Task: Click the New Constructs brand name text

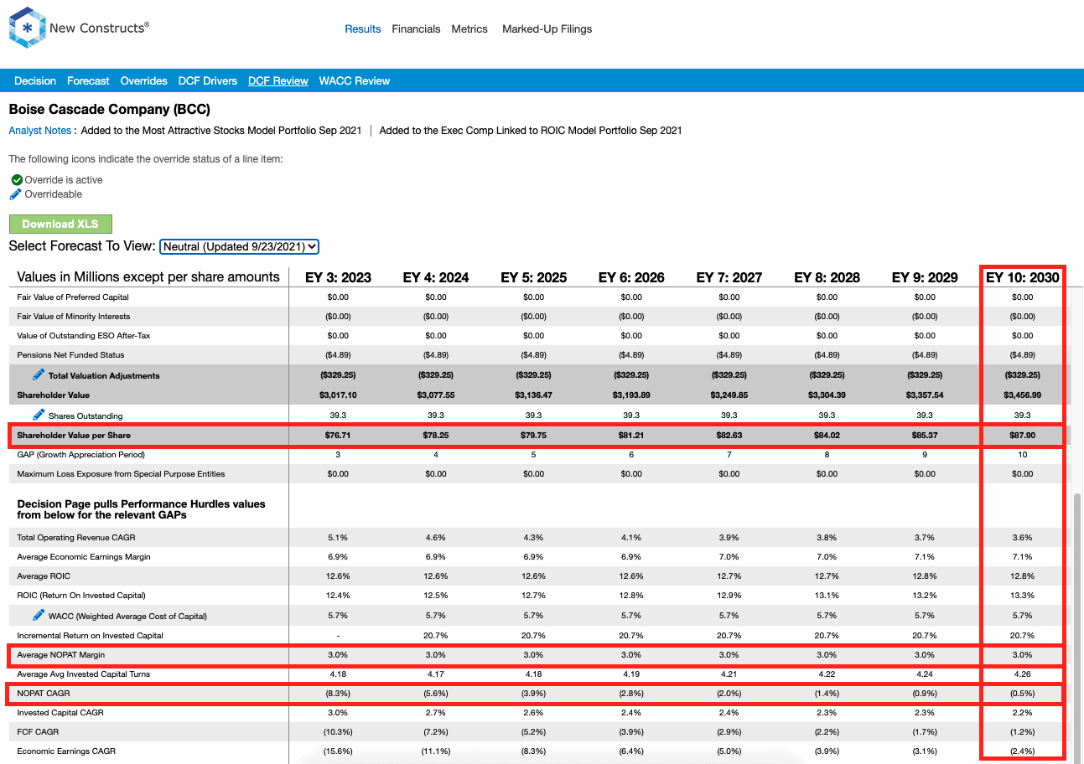Action: pyautogui.click(x=99, y=28)
